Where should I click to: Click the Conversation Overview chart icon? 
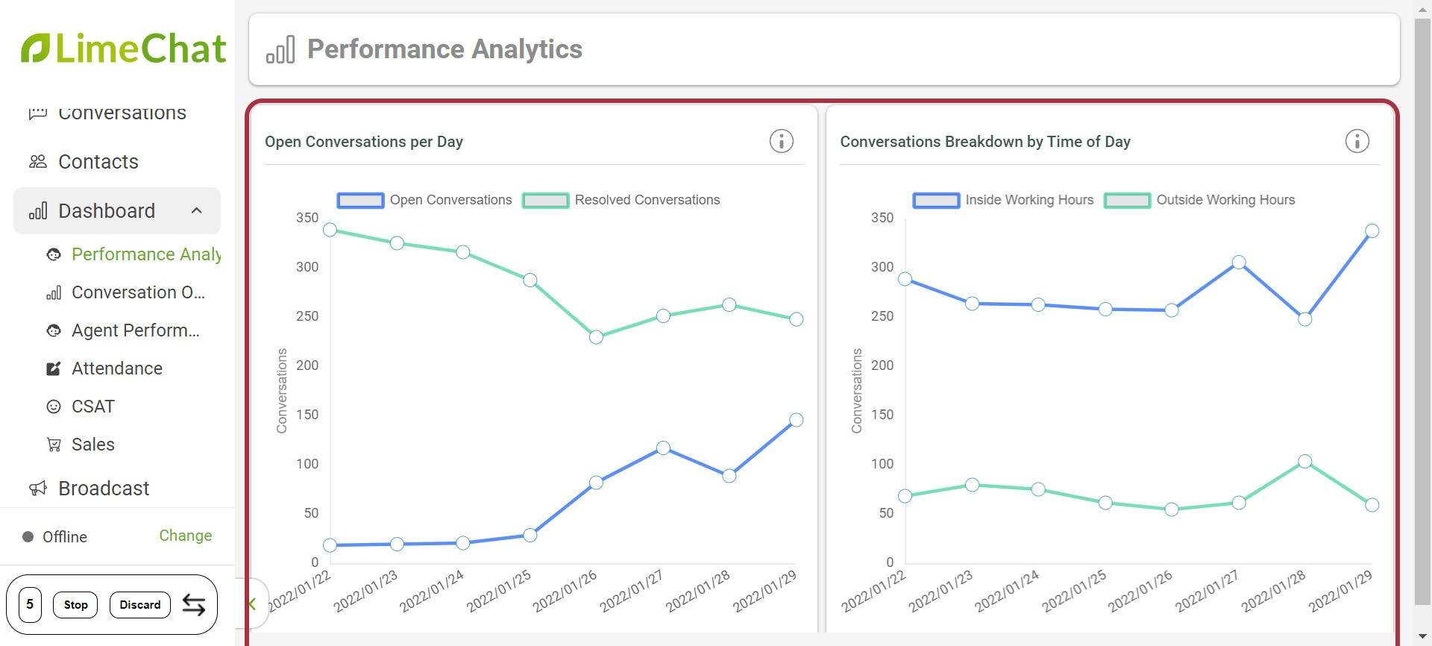point(54,292)
